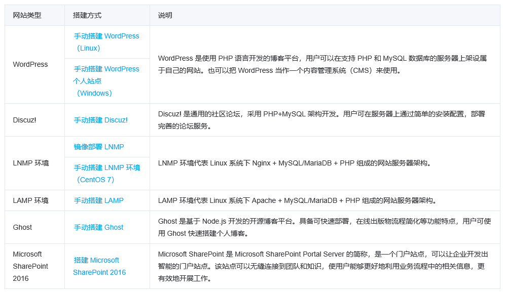Open the 镜像部署 LNMP link
Screen dimensions: 506x293
point(99,147)
